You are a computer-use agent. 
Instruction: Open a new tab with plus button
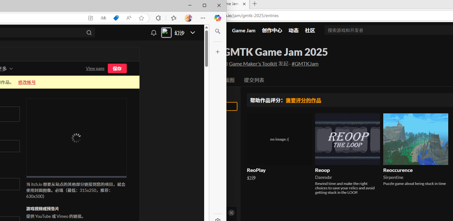click(x=255, y=4)
